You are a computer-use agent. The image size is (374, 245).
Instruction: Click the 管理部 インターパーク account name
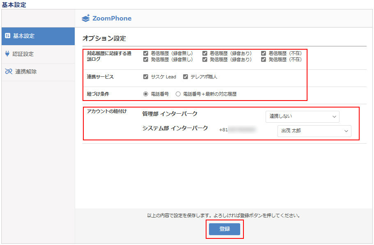170,114
